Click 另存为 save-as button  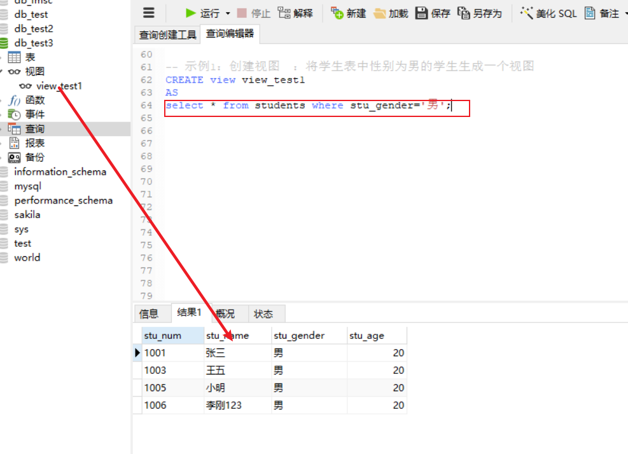click(479, 13)
